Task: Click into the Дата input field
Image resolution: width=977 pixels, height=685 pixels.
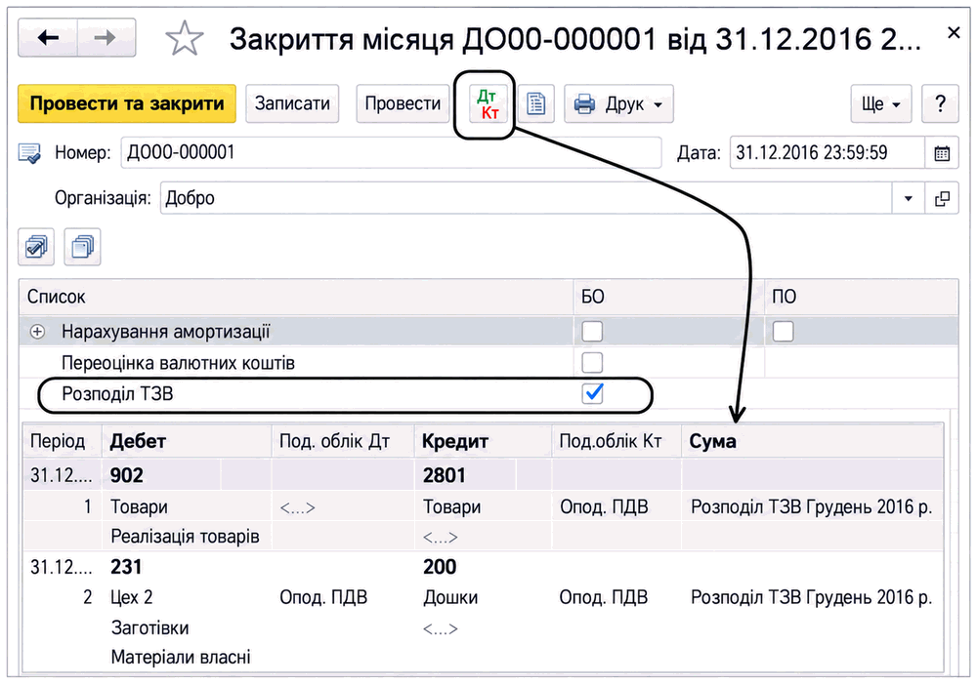Action: [827, 153]
